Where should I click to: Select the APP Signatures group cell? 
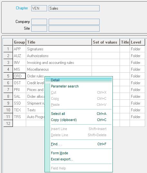20,49
